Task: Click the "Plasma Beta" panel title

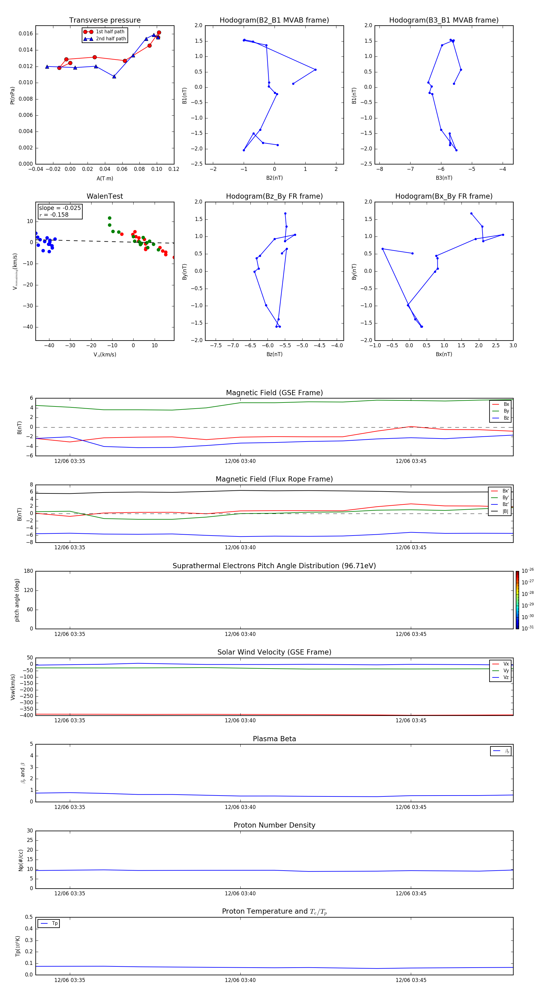Action: pyautogui.click(x=274, y=739)
